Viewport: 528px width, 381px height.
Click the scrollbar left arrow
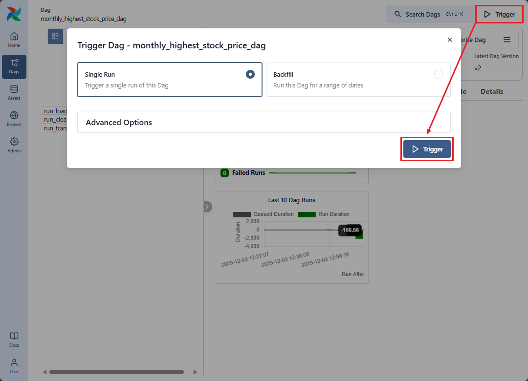pyautogui.click(x=45, y=372)
